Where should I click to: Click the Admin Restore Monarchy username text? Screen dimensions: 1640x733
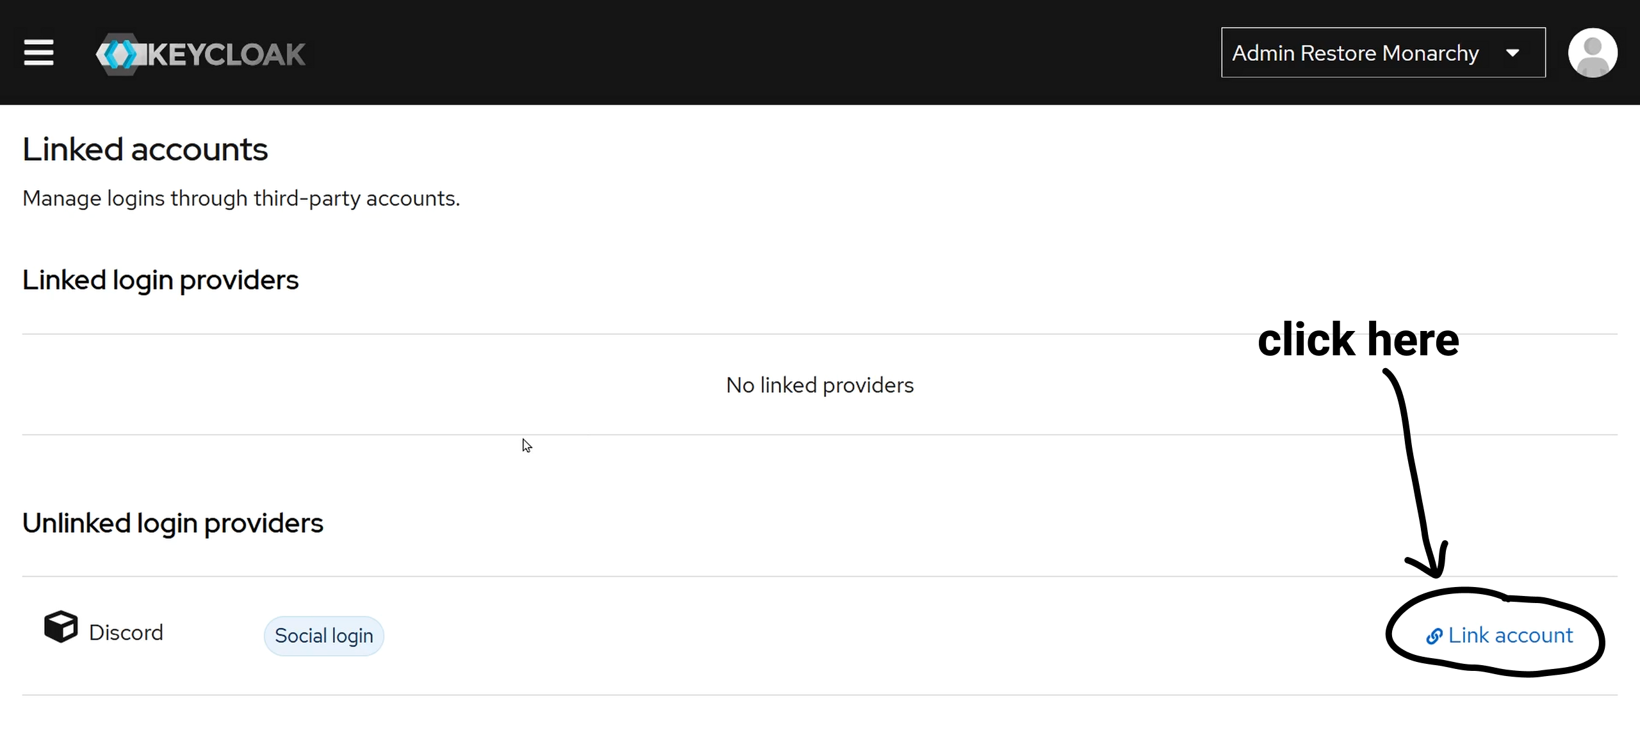[x=1356, y=53]
